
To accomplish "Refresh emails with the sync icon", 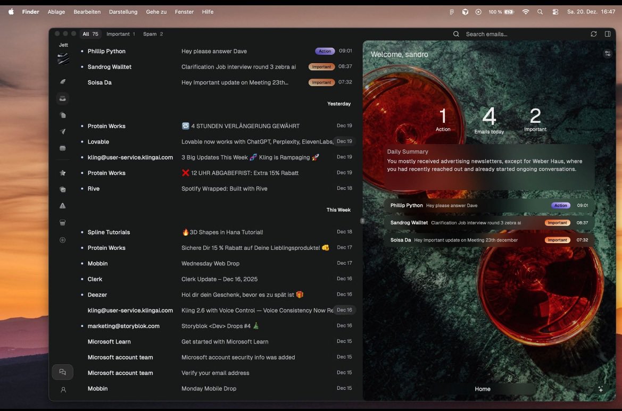I will coord(593,34).
